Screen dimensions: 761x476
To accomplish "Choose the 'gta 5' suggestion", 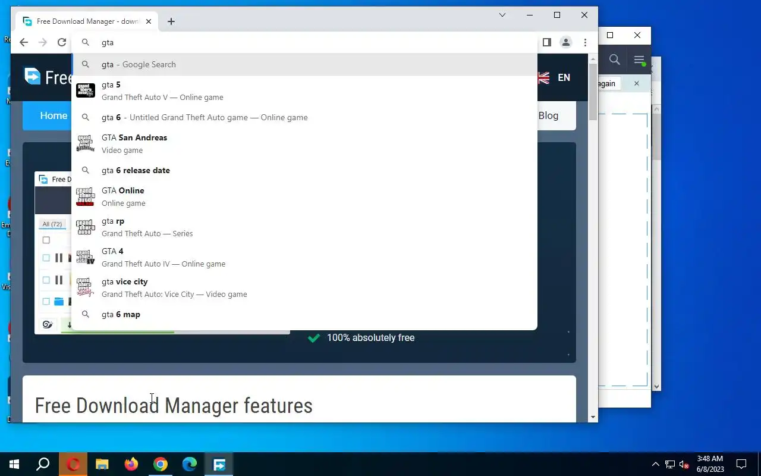I will coord(304,90).
